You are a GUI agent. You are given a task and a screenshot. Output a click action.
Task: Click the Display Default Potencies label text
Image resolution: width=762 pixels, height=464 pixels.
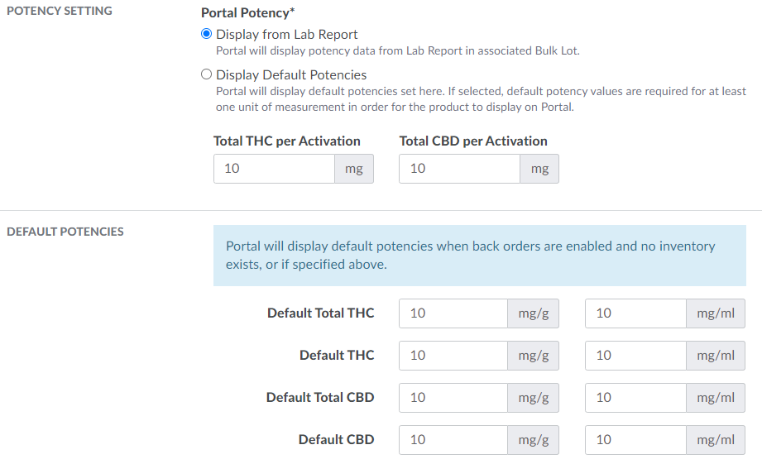291,74
